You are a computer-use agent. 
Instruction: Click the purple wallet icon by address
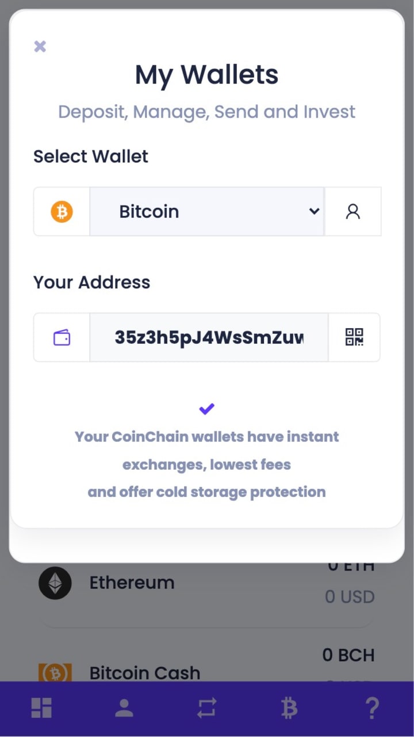62,337
